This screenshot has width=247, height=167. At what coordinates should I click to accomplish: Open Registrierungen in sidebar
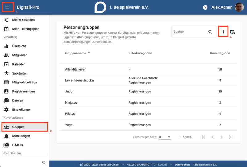(25, 92)
